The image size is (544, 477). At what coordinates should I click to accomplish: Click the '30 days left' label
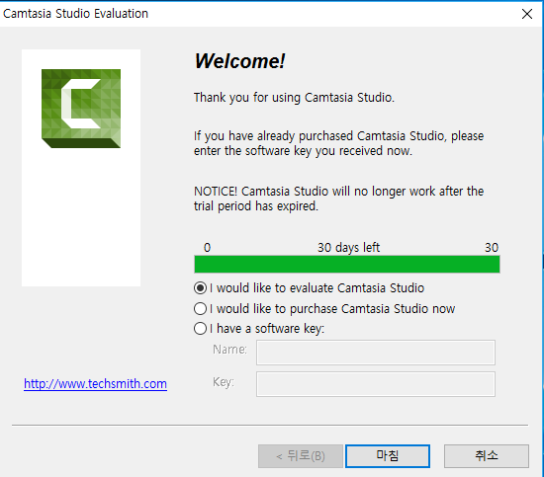349,247
